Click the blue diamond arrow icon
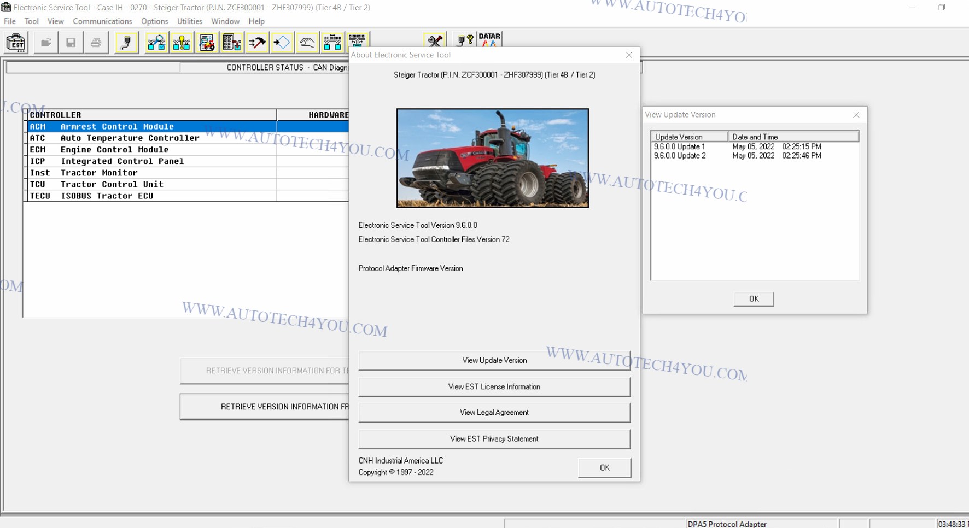 click(x=282, y=43)
